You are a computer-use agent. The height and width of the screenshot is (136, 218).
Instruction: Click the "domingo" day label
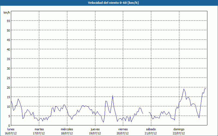click(179, 129)
